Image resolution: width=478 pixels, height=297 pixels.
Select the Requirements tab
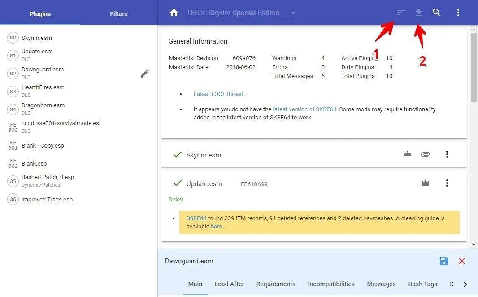(276, 284)
